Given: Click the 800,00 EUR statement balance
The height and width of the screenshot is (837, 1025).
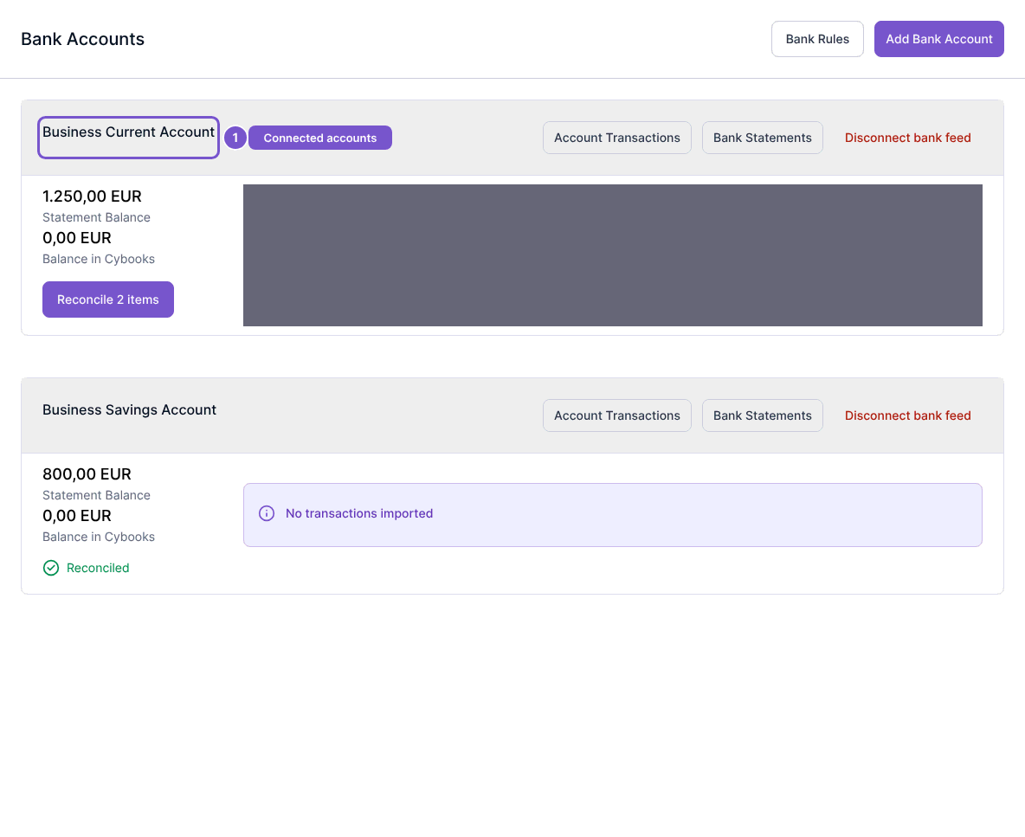Looking at the screenshot, I should pyautogui.click(x=87, y=473).
